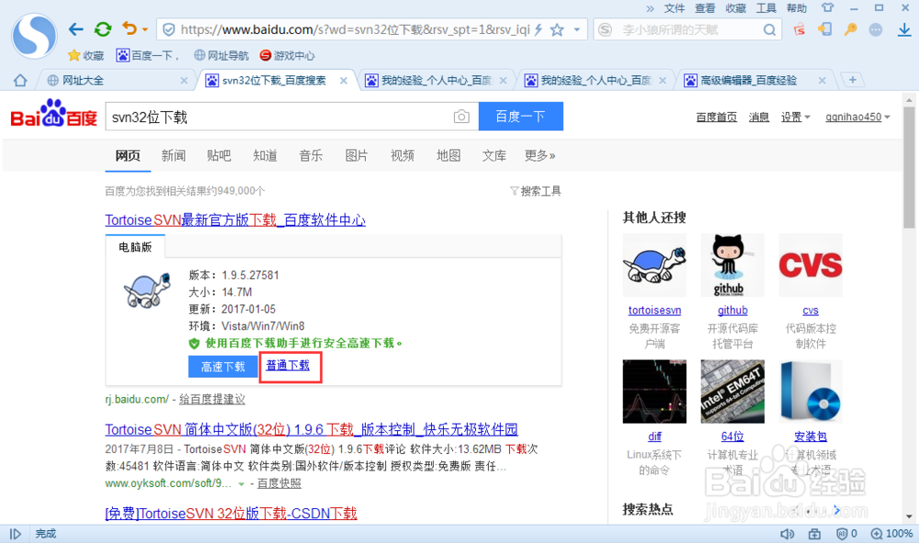Image resolution: width=919 pixels, height=543 pixels.
Task: Open the 游戏中心 bookmark
Action: tap(287, 56)
